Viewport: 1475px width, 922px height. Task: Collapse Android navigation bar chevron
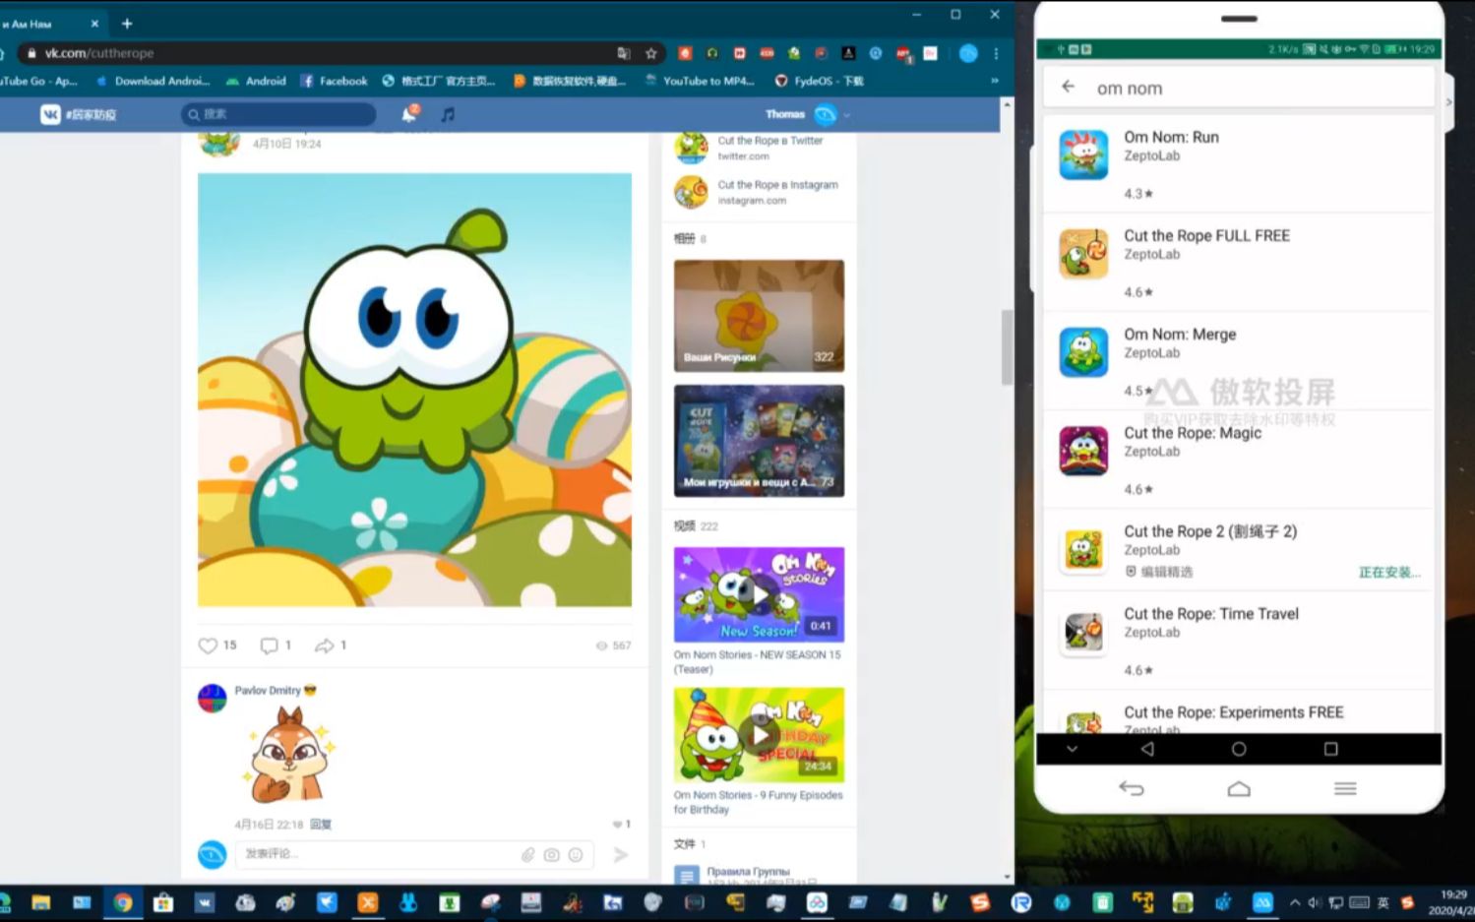tap(1072, 749)
